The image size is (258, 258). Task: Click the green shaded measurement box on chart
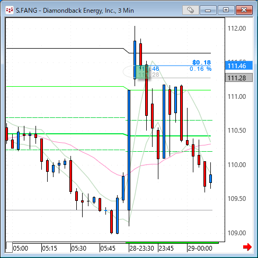[142, 72]
